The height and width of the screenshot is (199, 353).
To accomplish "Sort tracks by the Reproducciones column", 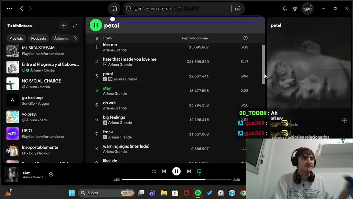I will [195, 38].
